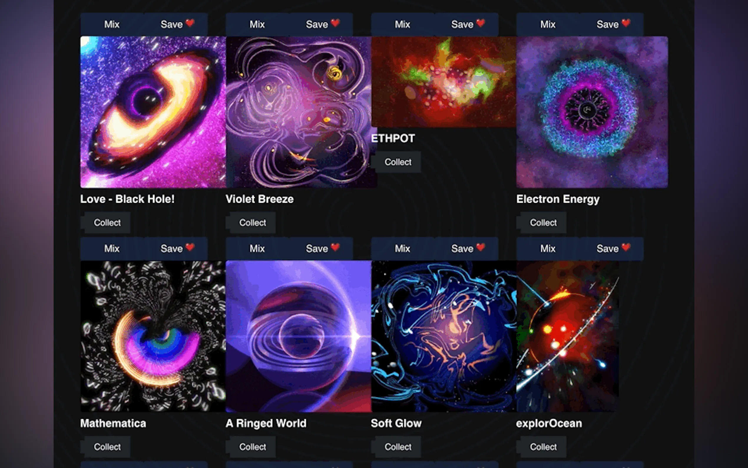Image resolution: width=748 pixels, height=468 pixels.
Task: Open the A Ringed World thumbnail
Action: [298, 336]
